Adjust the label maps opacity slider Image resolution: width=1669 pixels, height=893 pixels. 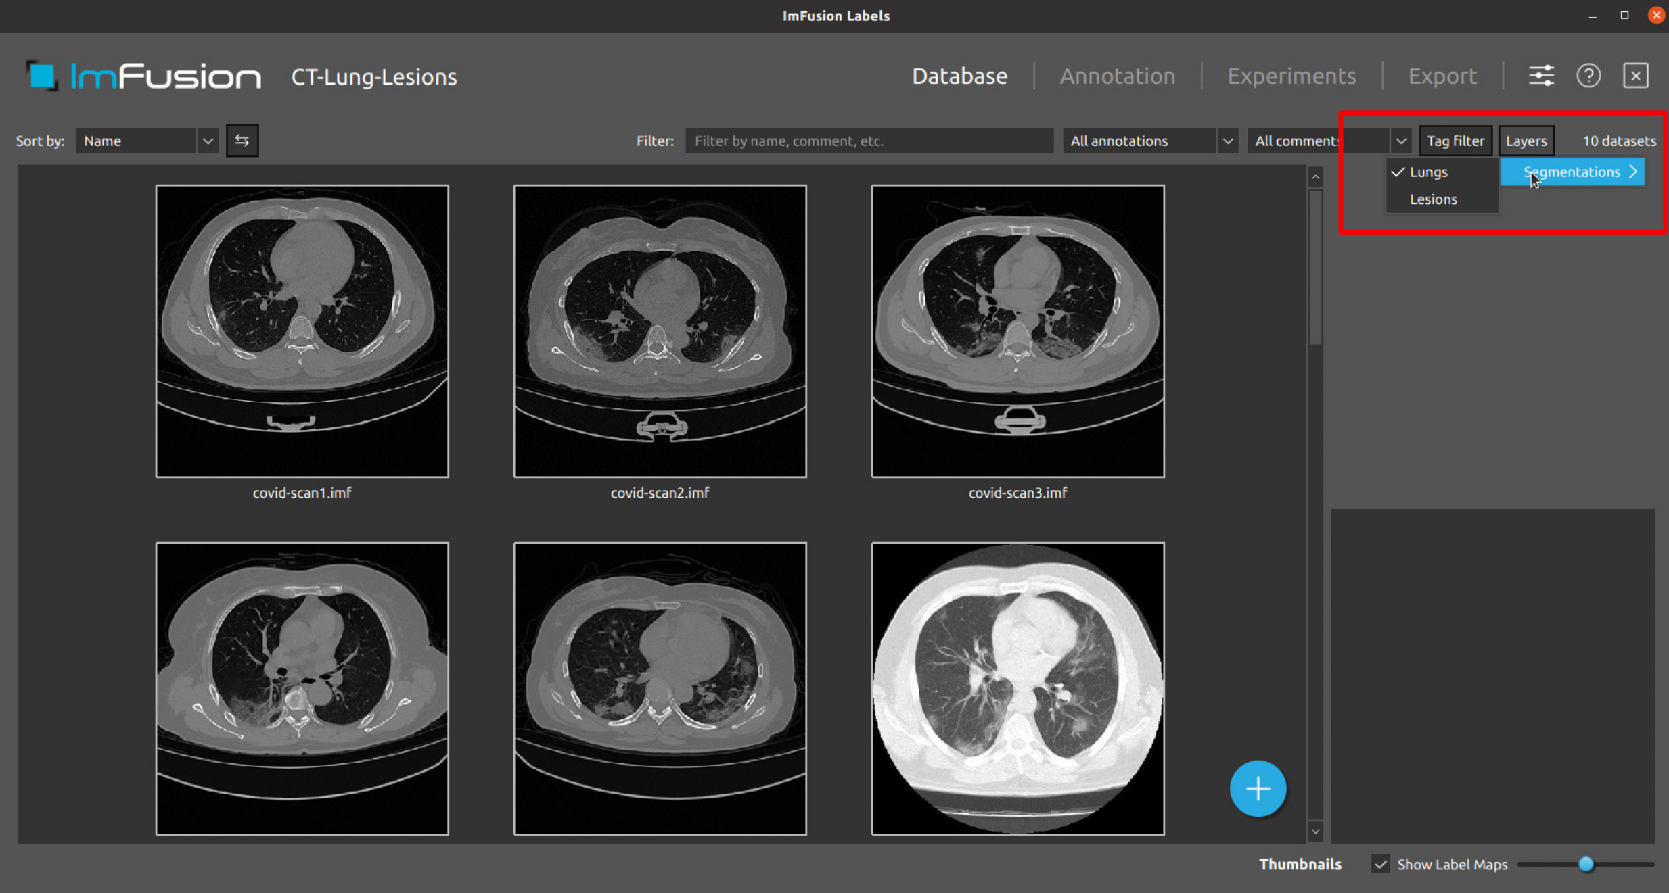tap(1586, 864)
